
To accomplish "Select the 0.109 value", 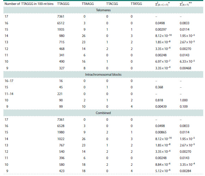I will (184, 107).
